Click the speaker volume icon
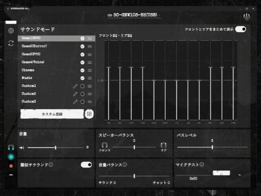The image size is (261, 196). (22, 148)
